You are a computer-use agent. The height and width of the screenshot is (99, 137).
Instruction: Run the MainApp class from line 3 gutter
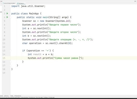click(x=7, y=14)
